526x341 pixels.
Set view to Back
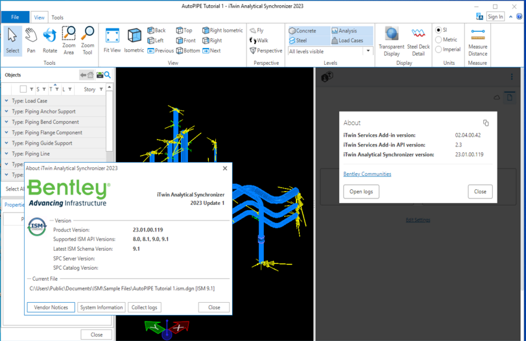pos(157,30)
